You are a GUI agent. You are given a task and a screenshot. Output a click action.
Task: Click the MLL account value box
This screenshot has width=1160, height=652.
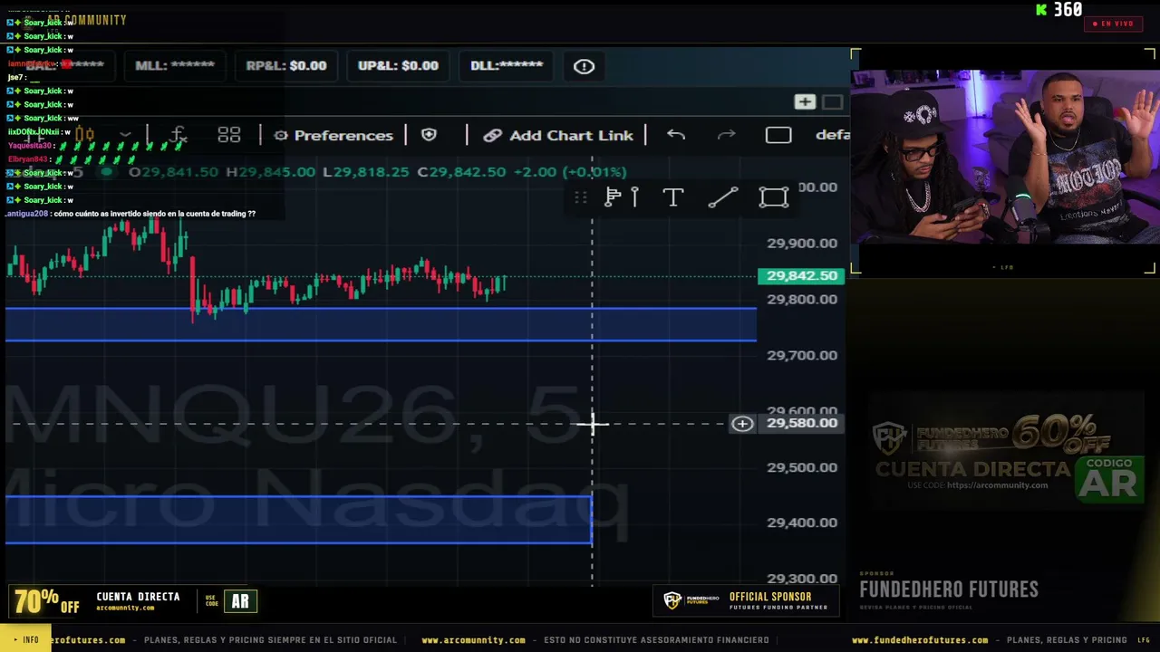pyautogui.click(x=175, y=66)
